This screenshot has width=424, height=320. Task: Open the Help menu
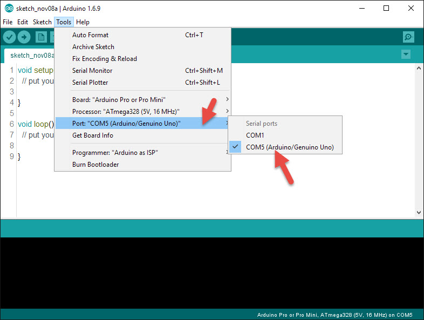pos(83,22)
